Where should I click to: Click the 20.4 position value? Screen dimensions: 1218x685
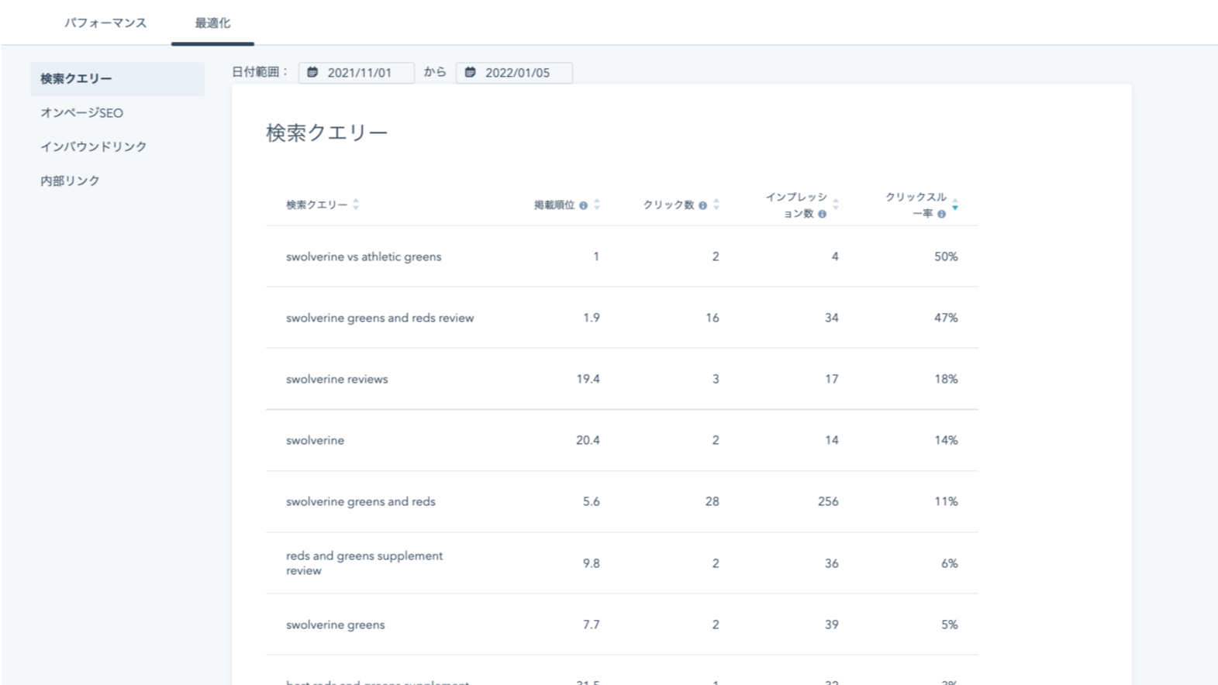pos(588,440)
